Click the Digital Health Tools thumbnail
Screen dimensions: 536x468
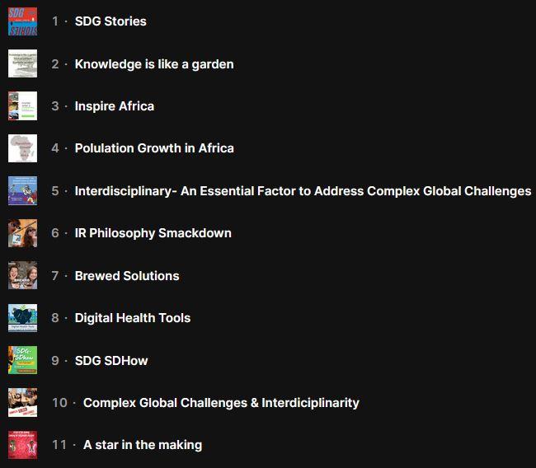tap(22, 318)
